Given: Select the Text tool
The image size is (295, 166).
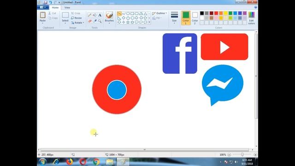Looking at the screenshot, I should pos(100,15).
